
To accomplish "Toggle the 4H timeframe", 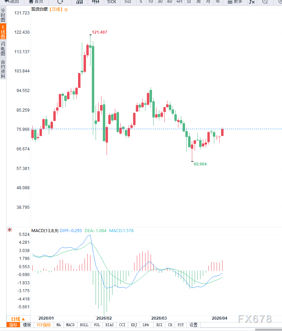I will [x=179, y=2].
